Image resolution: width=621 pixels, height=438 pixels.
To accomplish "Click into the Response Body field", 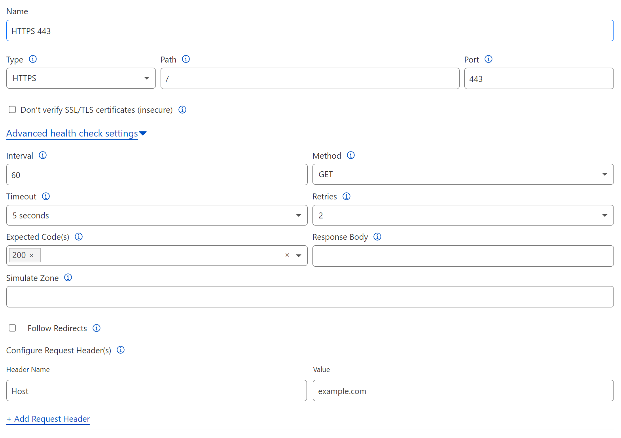I will pyautogui.click(x=463, y=256).
